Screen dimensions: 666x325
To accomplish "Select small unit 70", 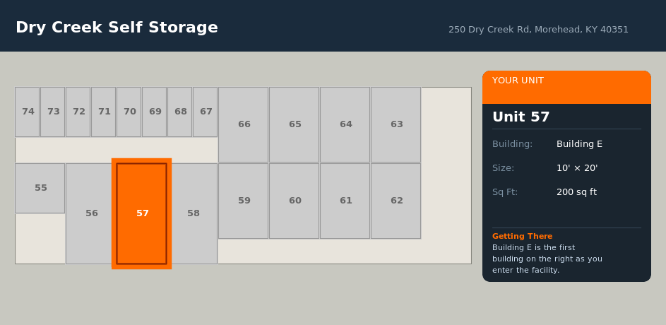I will pos(129,112).
